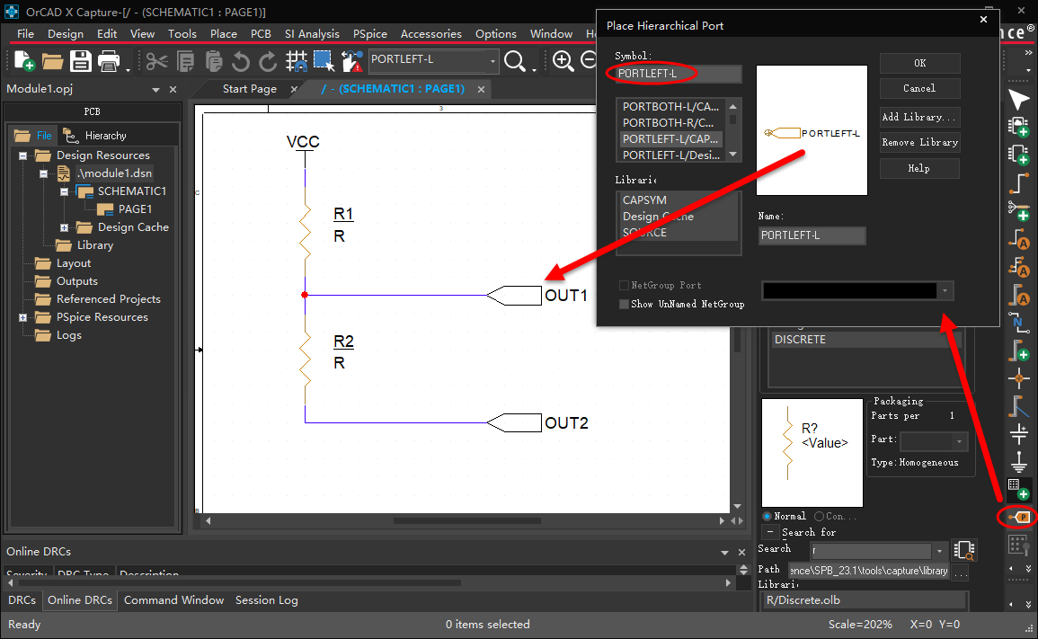This screenshot has height=639, width=1038.
Task: Select the Convert radio button
Action: click(819, 516)
